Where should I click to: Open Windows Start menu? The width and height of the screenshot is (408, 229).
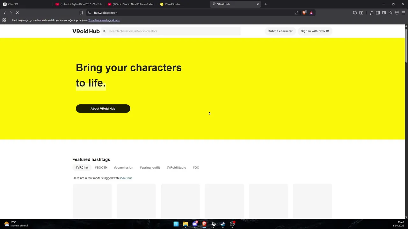(x=176, y=224)
